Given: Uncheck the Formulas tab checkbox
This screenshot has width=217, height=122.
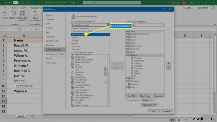Looking at the screenshot, I should [x=130, y=49].
